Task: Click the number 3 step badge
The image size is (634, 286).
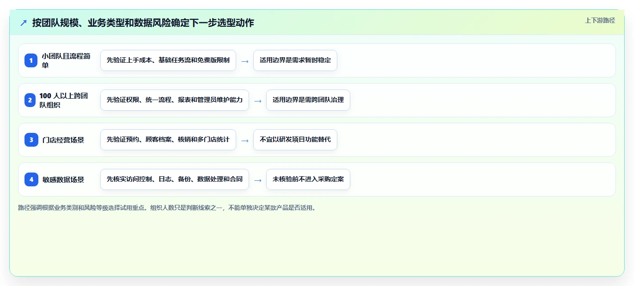Action: tap(31, 140)
